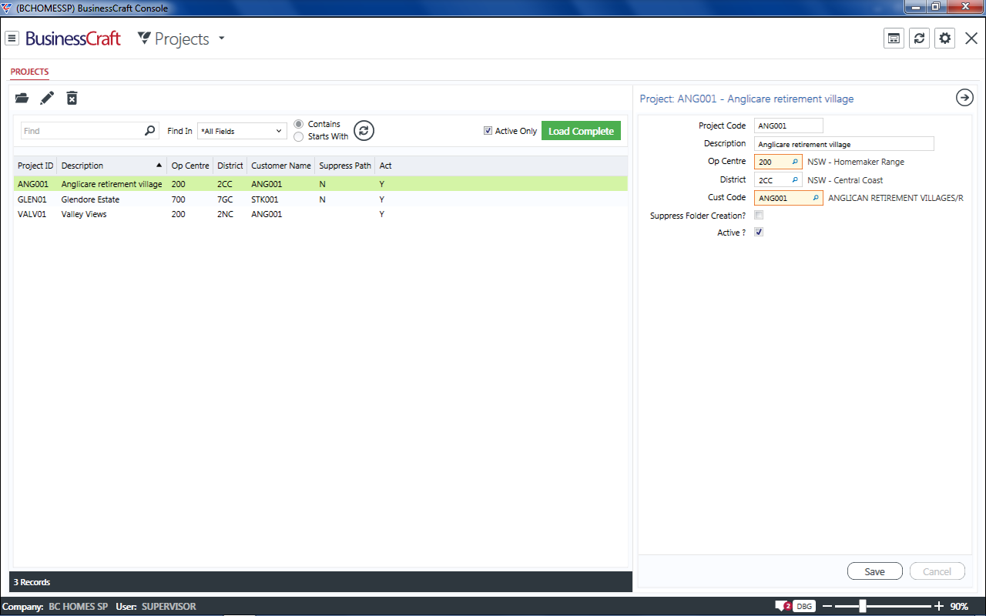Click NSW - Homemaker Range label
Screen dimensions: 986x616
[x=856, y=162]
